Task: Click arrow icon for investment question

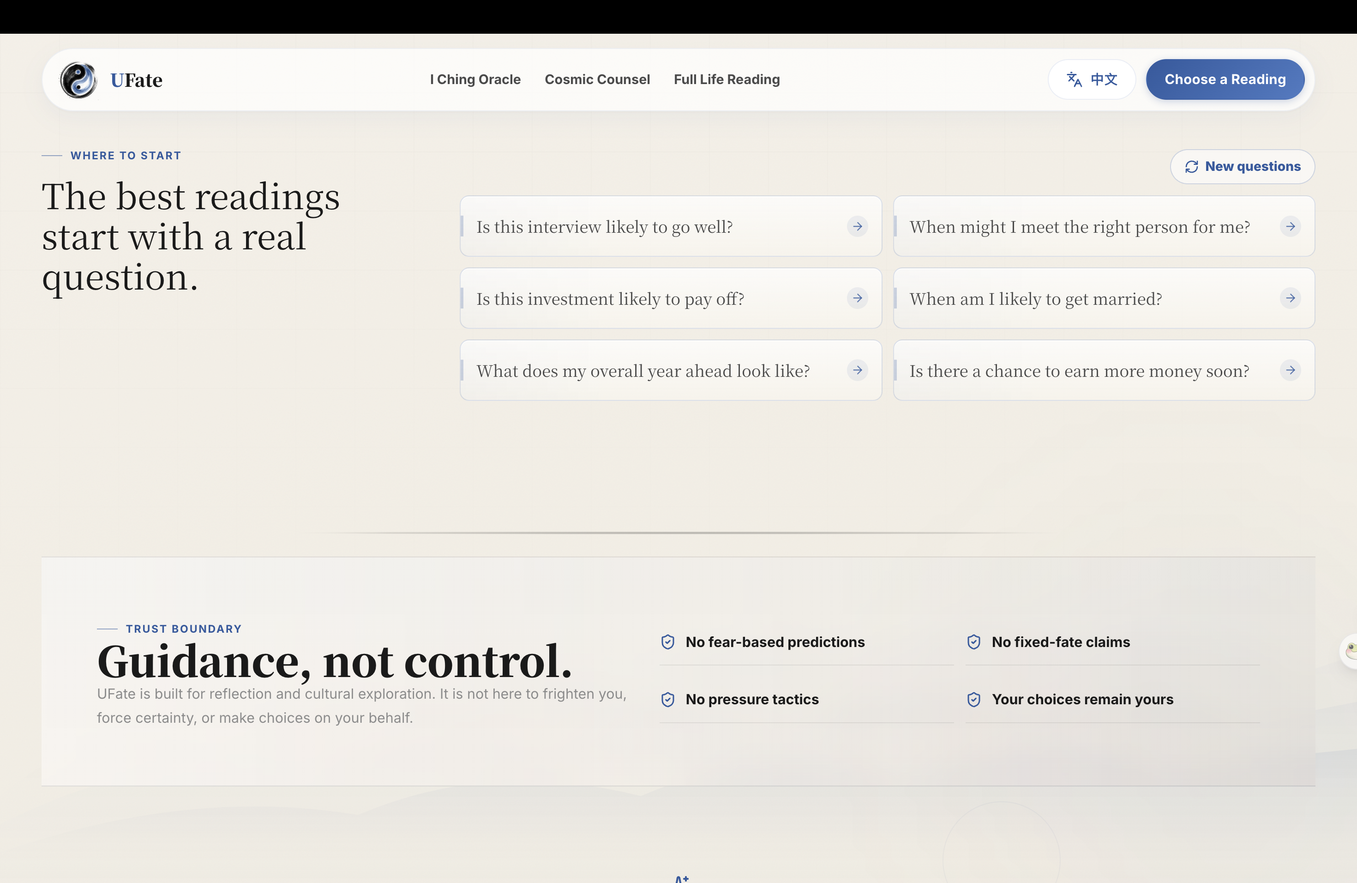Action: point(858,298)
